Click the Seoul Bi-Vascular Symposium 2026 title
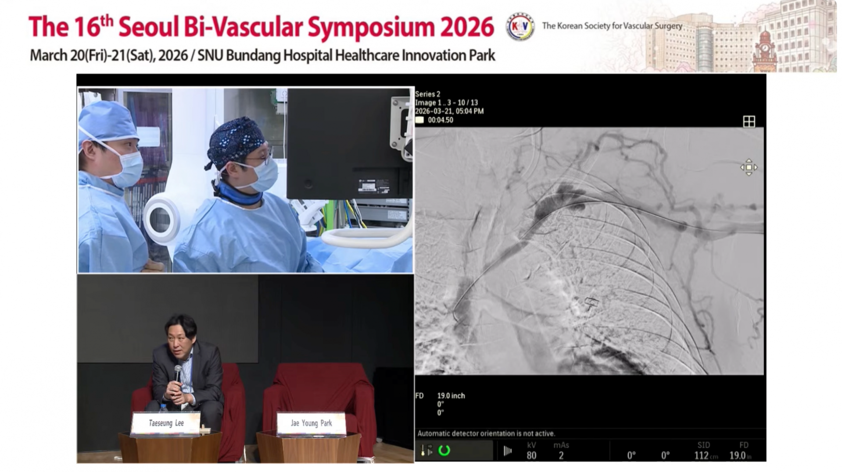Viewport: 842px width, 472px height. click(262, 26)
